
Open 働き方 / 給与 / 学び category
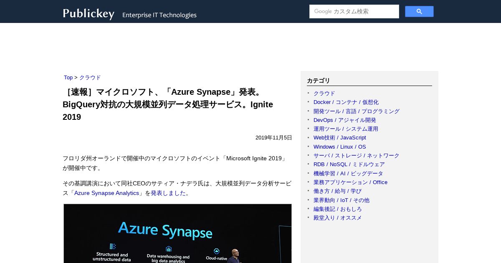coord(337,191)
